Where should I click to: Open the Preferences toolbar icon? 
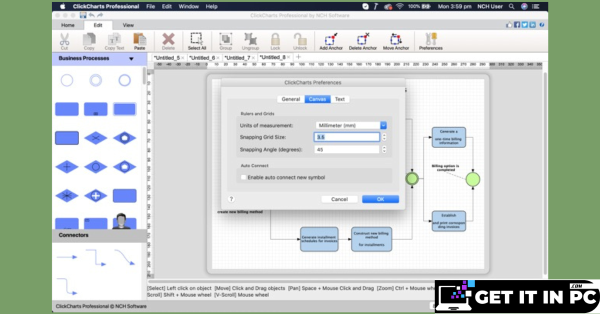(430, 39)
